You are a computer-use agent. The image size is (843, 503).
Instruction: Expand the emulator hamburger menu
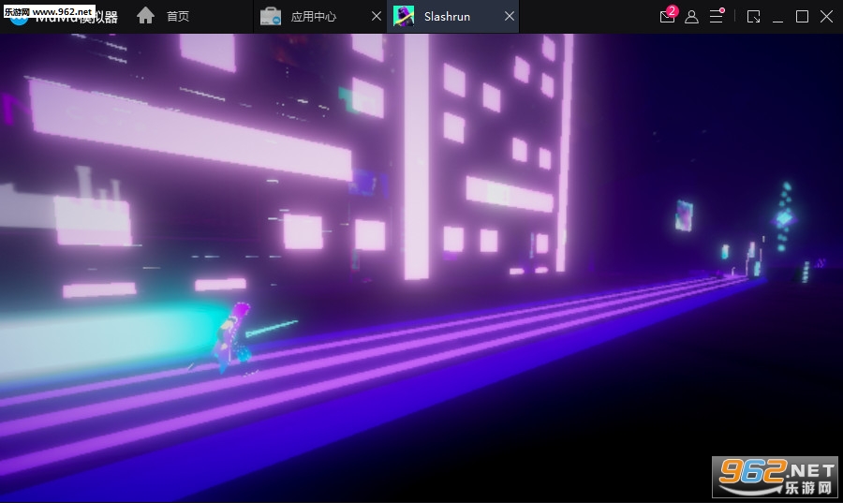716,17
